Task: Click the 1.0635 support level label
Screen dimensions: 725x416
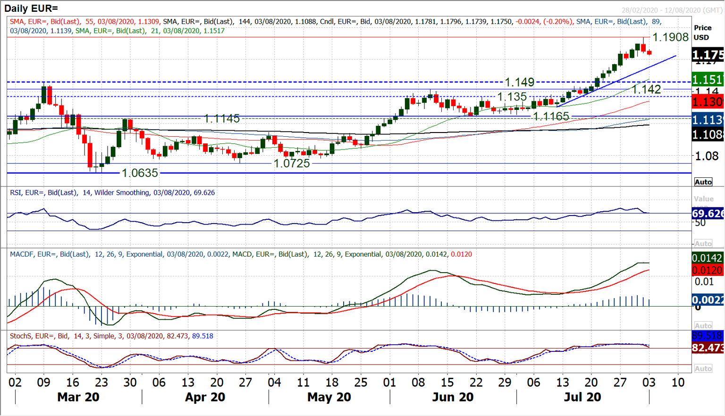Action: tap(139, 173)
